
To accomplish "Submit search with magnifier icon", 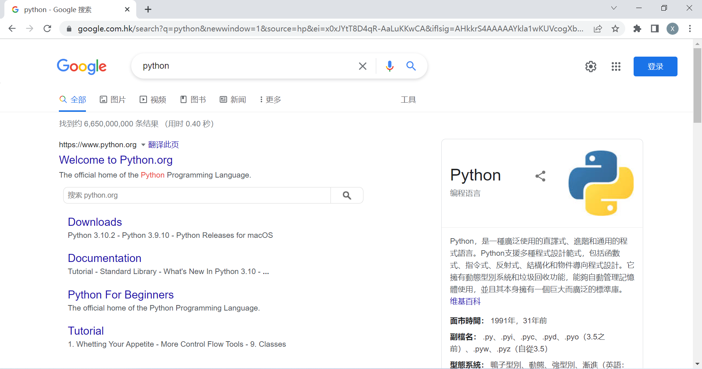I will tap(411, 66).
